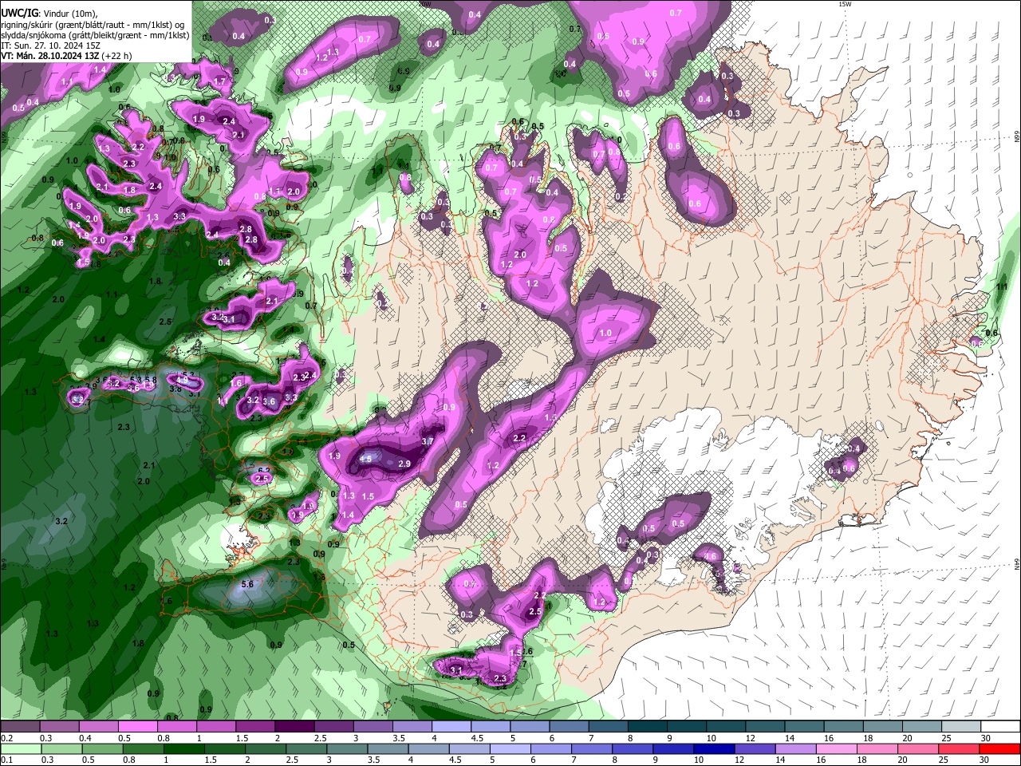Click the '5.6' precipitation value on the map
This screenshot has width=1021, height=766.
[247, 584]
